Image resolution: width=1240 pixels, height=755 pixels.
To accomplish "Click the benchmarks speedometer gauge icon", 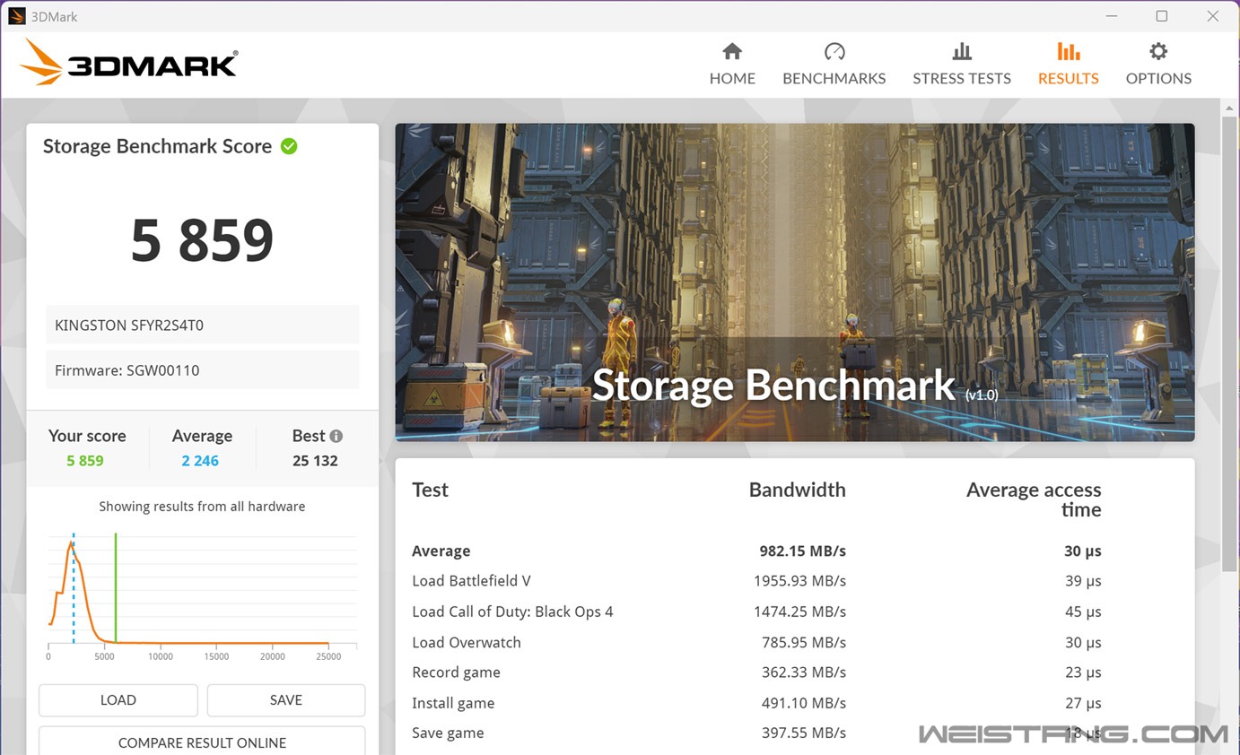I will point(834,51).
